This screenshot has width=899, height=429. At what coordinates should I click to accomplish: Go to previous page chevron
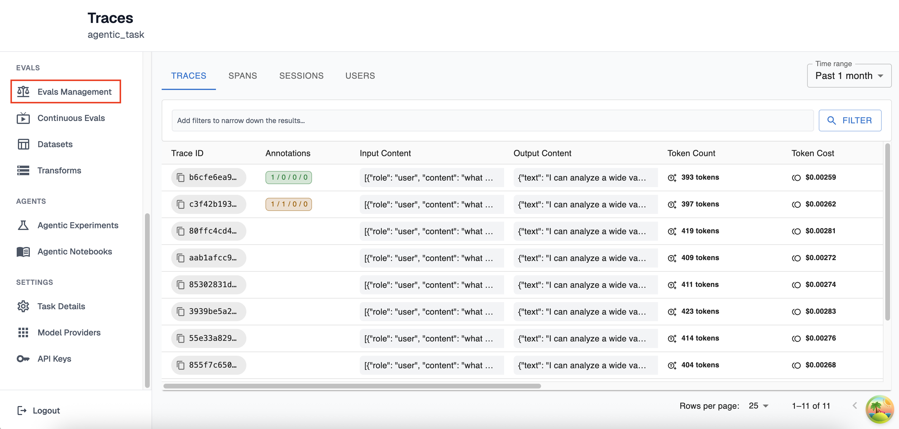coord(854,406)
